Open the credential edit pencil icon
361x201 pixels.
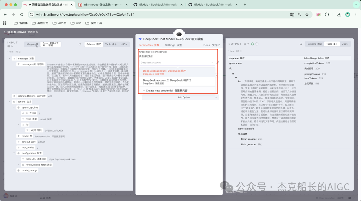[x=218, y=62]
